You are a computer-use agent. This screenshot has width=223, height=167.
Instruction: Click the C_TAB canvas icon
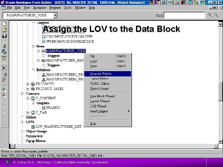tap(33, 113)
